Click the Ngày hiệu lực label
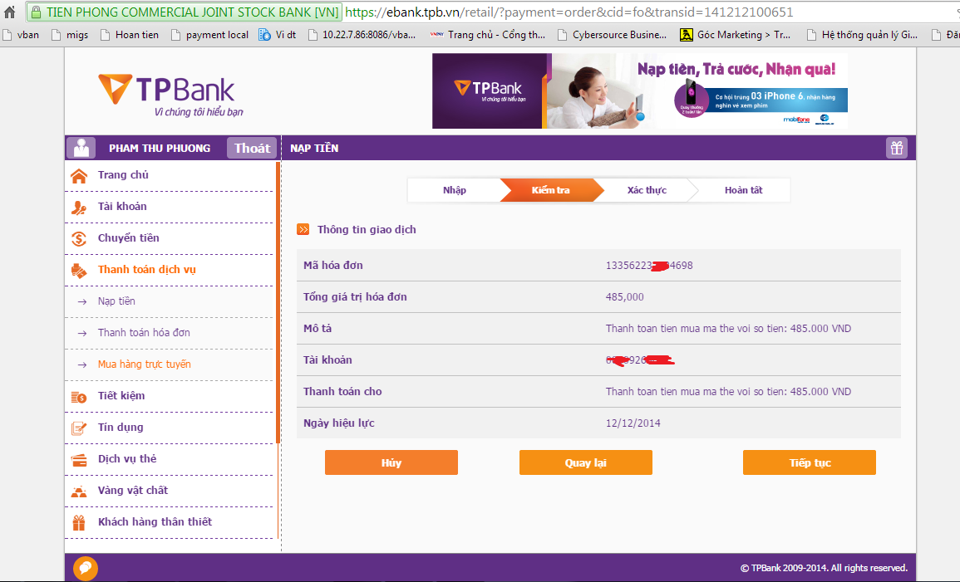 pos(338,423)
